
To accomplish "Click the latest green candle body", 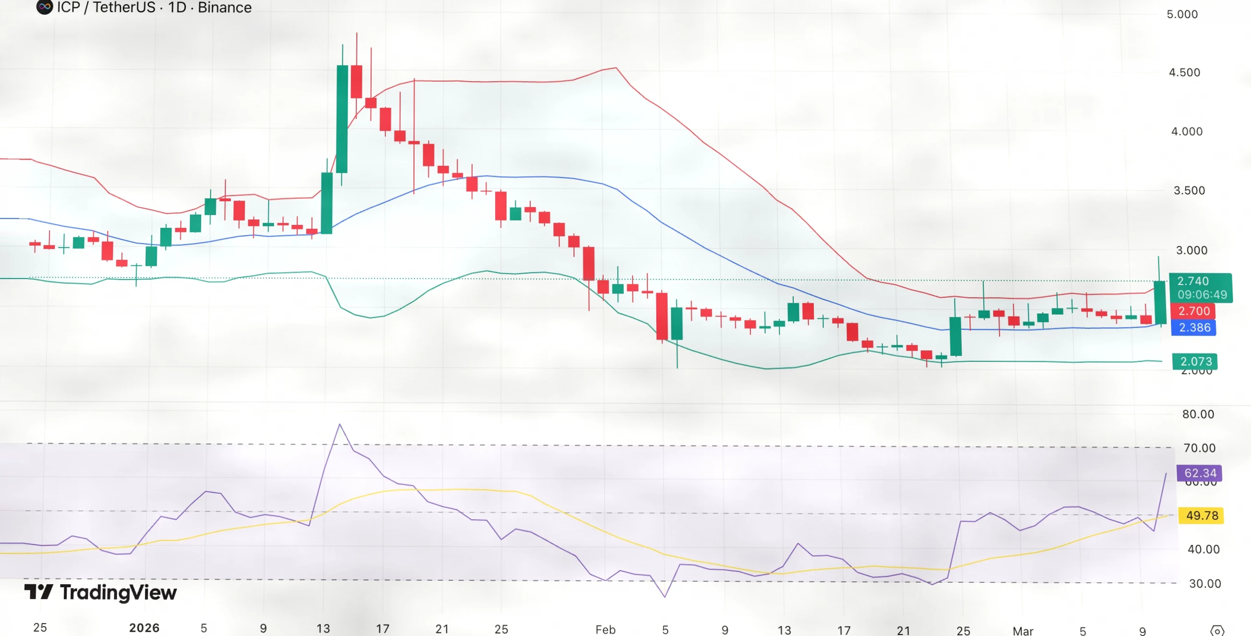I will point(1160,302).
